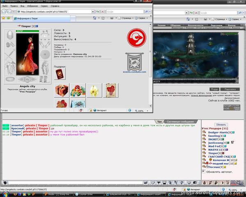
Task: Click 'Персонаж' in game top menu
Action: [216, 25]
